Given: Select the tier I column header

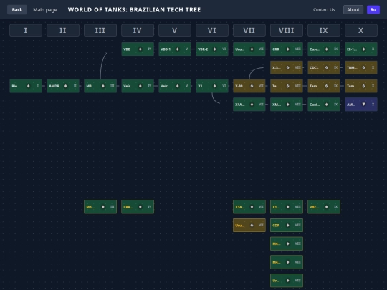Looking at the screenshot, I should [x=26, y=30].
